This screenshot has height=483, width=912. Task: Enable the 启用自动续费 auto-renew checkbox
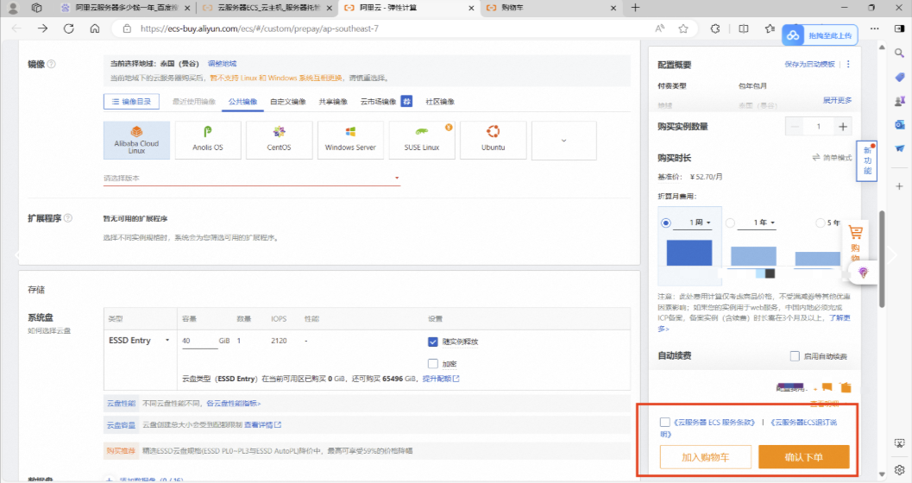pos(795,356)
